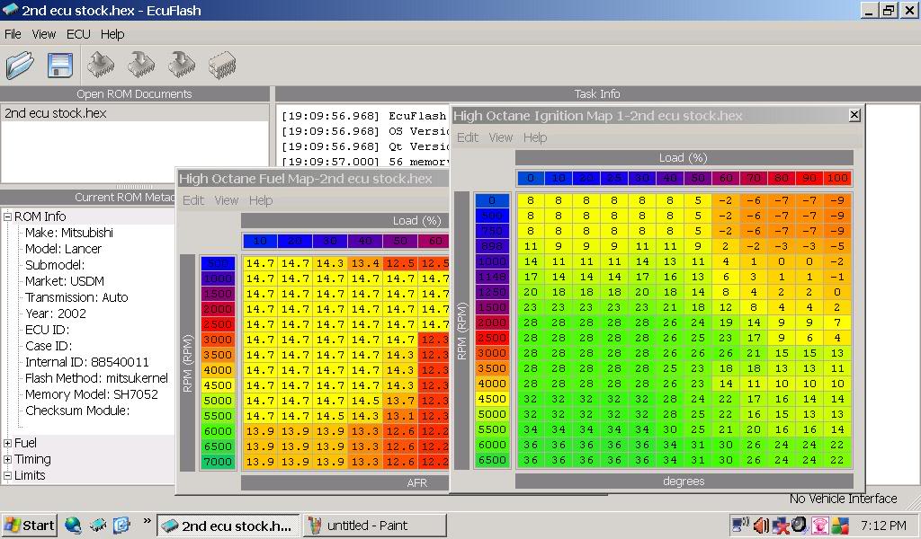Select Transmission: Auto row

coord(76,297)
